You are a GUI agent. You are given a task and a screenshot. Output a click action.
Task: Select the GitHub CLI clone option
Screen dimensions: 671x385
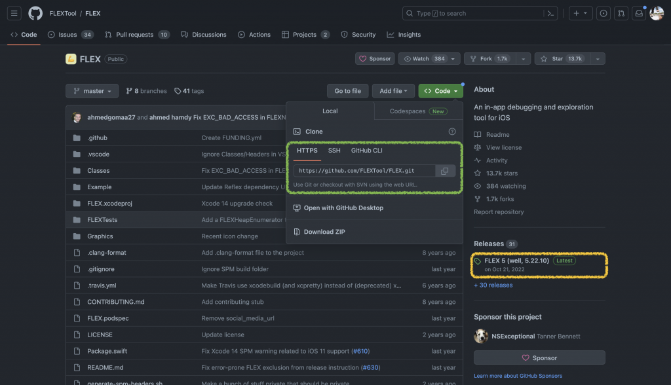tap(367, 151)
